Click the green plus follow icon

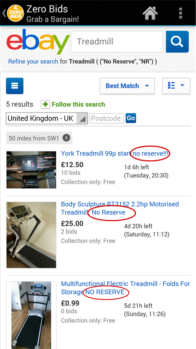(x=45, y=104)
